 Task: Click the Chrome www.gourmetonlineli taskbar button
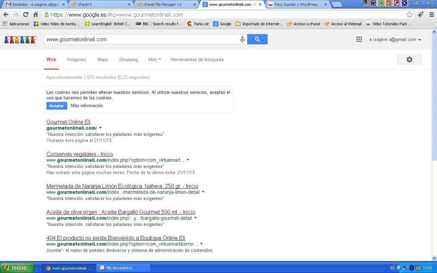coord(70,268)
